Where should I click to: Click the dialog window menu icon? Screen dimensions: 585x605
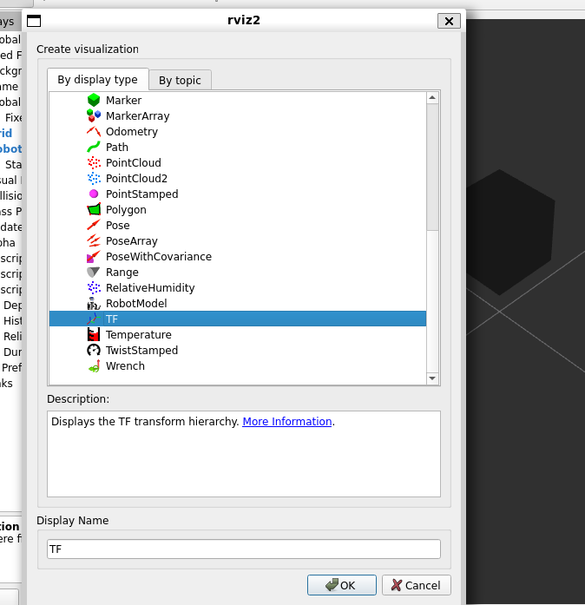pyautogui.click(x=34, y=21)
